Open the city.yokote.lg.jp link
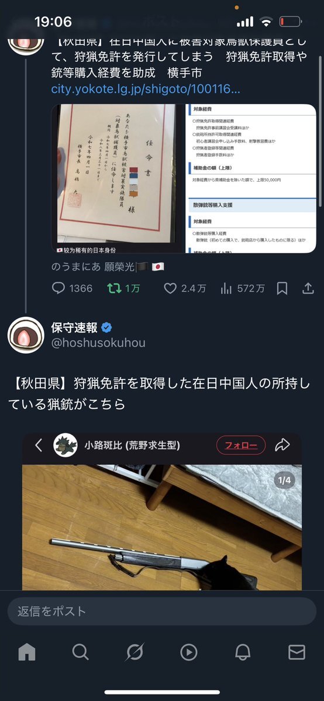This screenshot has height=701, width=324. pyautogui.click(x=146, y=89)
